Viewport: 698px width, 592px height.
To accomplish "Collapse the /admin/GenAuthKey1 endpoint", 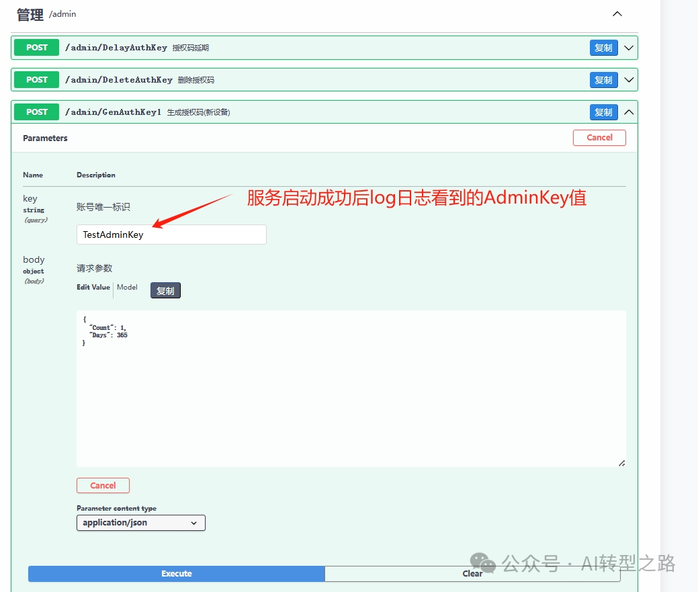I will point(628,112).
